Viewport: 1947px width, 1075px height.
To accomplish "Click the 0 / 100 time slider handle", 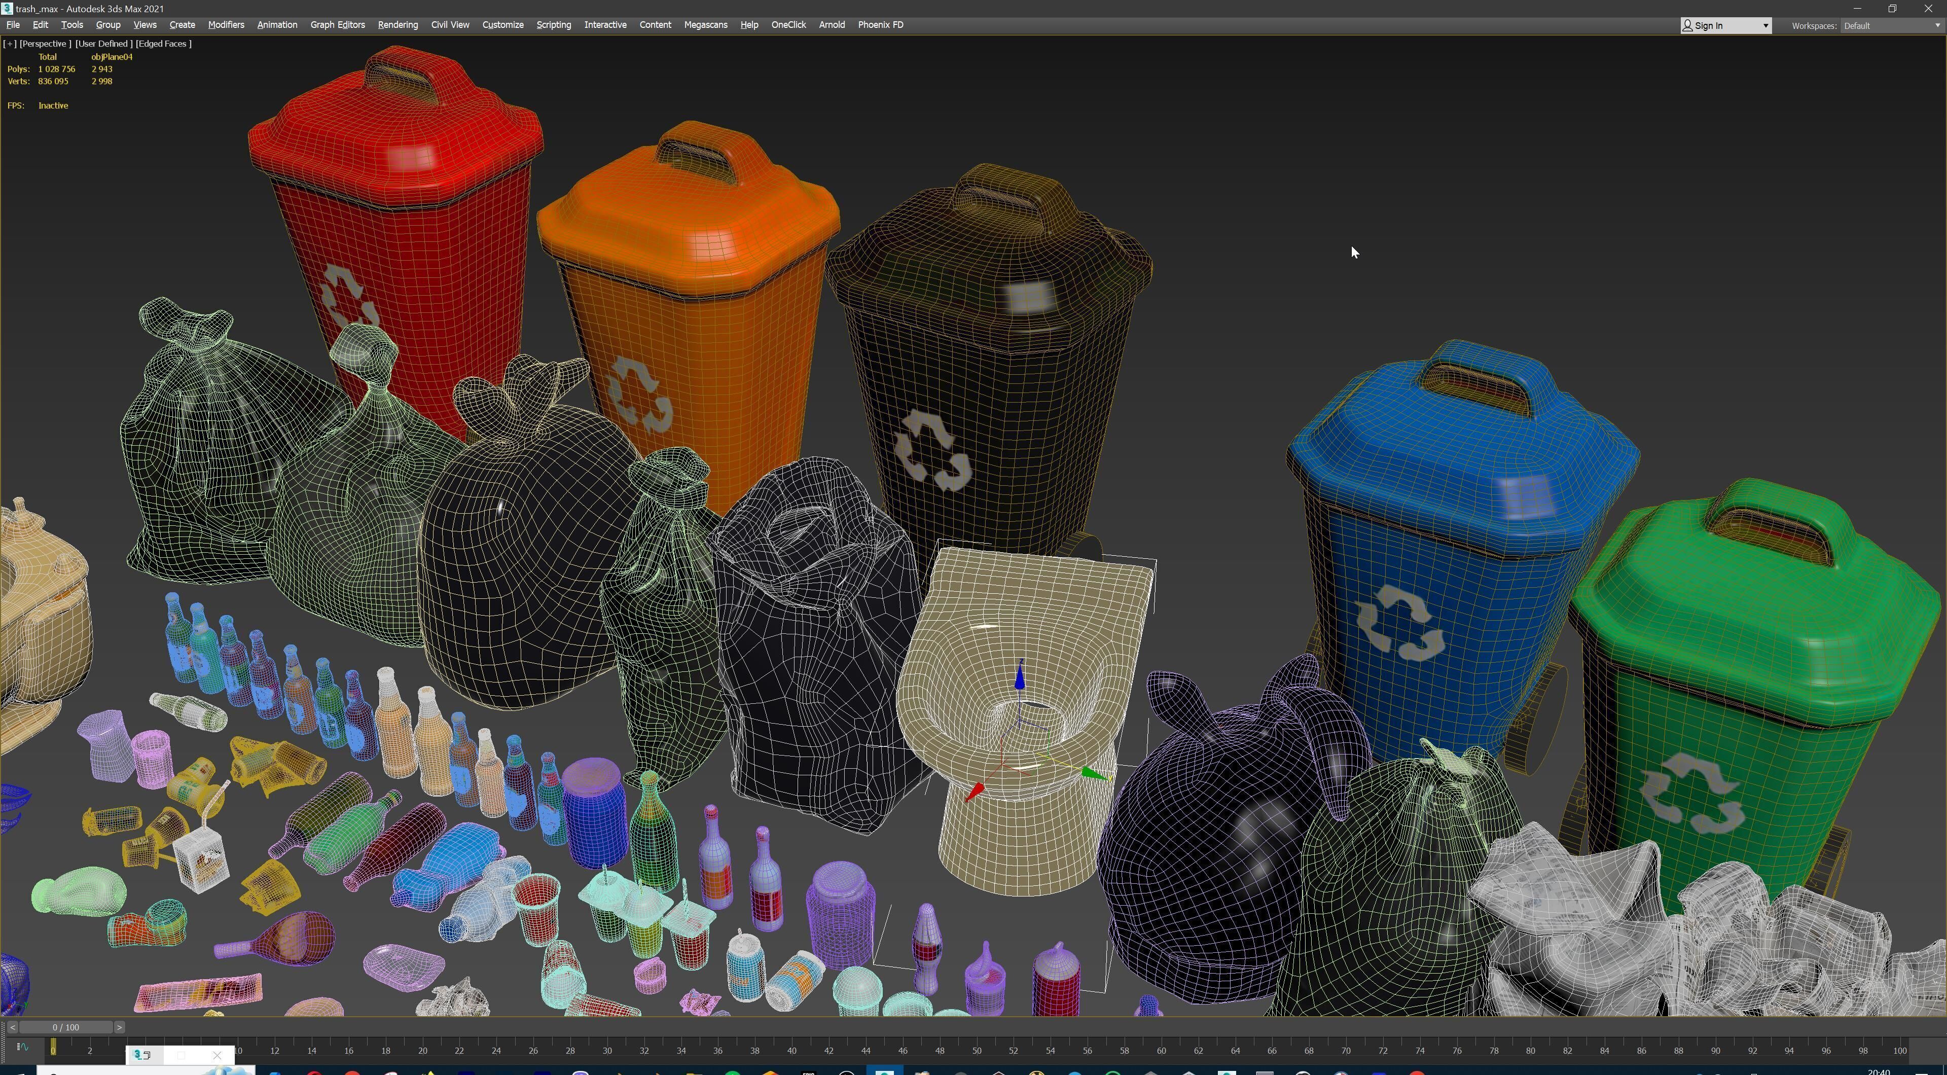I will point(66,1027).
